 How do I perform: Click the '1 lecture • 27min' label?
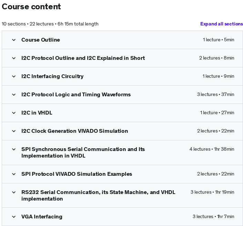click(x=217, y=113)
